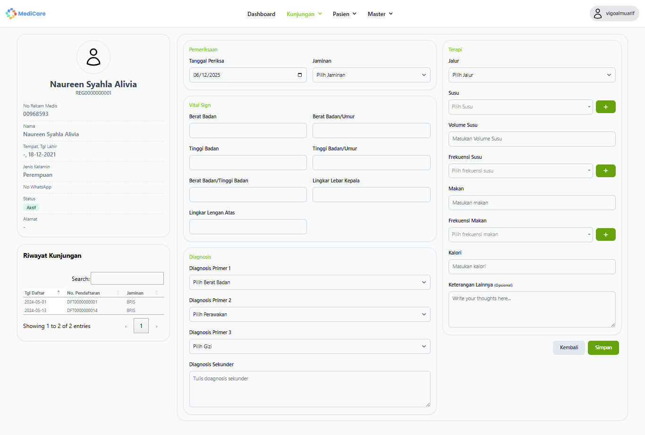Open Diagnosis Primer 2 Pilih Perawakan dropdown

(310, 314)
